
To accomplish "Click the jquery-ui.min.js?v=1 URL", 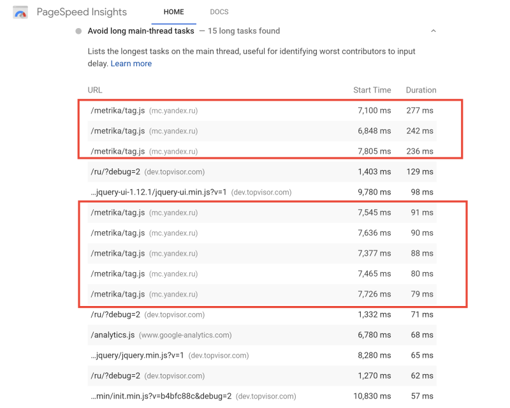I will (159, 193).
